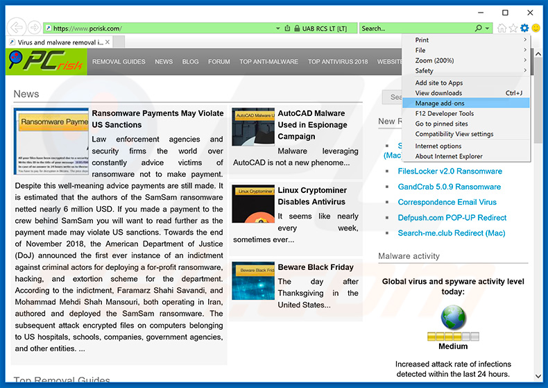The image size is (548, 388).
Task: Click the News section heading
Action: (x=26, y=94)
